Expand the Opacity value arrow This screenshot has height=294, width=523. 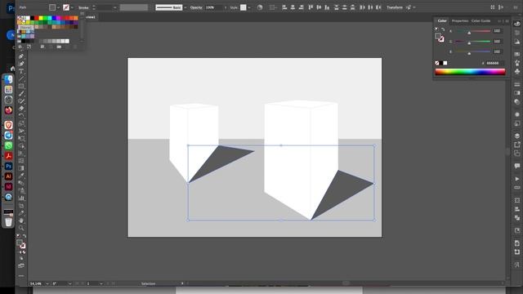[x=226, y=7]
